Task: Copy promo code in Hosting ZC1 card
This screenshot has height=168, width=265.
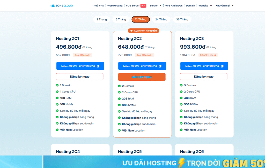Action: tap(98, 66)
